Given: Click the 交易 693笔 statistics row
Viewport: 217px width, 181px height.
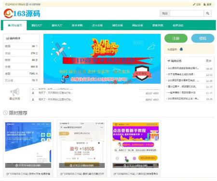Looking at the screenshot, I should point(21,66).
